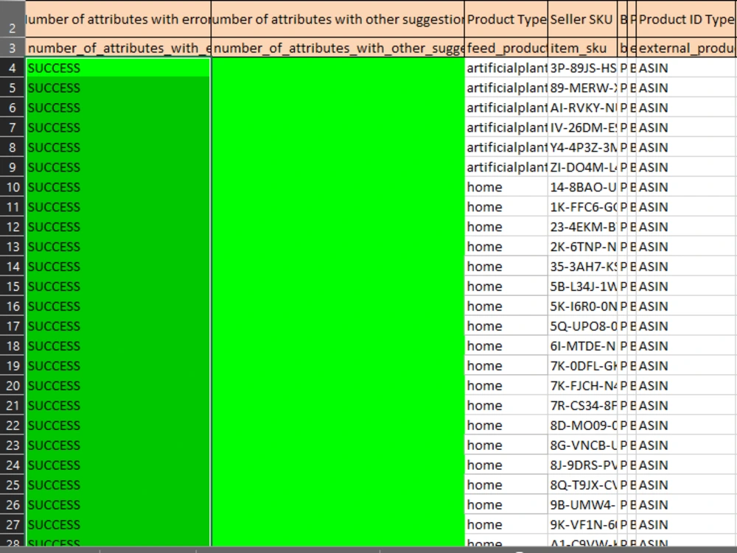
Task: Click SKU cell ZI-DO4M
Action: tap(582, 168)
